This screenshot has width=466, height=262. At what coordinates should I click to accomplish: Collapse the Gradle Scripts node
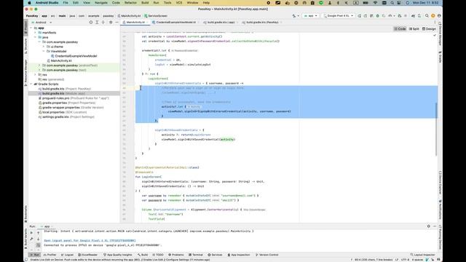click(31, 84)
